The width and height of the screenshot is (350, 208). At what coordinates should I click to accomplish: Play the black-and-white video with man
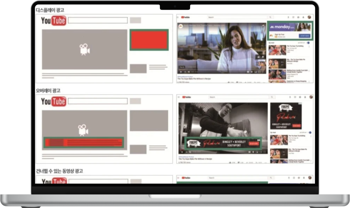[x=182, y=152]
